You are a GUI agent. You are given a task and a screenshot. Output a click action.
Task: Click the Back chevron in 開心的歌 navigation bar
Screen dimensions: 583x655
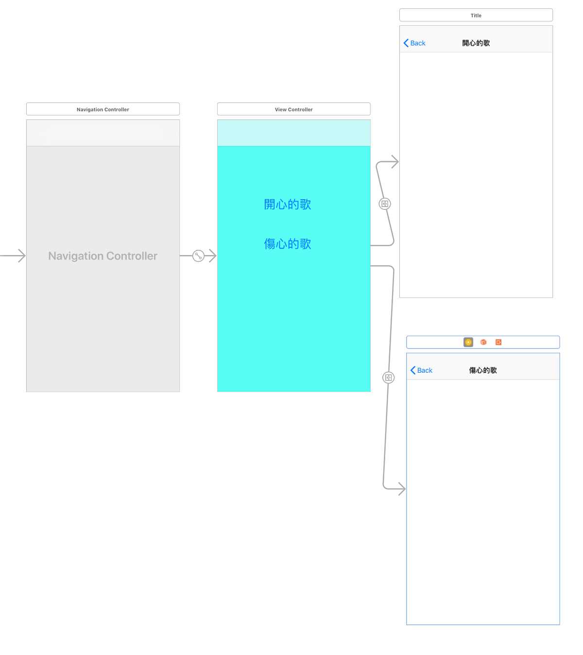(406, 43)
